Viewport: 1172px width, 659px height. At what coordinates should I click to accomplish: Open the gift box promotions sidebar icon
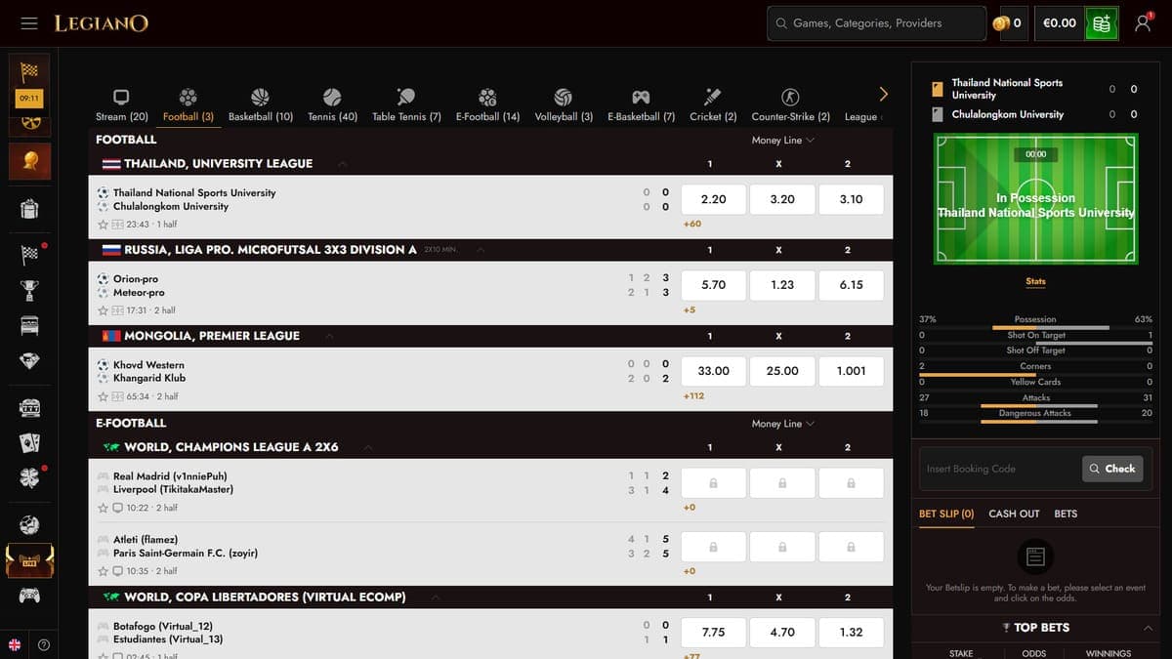pyautogui.click(x=30, y=208)
